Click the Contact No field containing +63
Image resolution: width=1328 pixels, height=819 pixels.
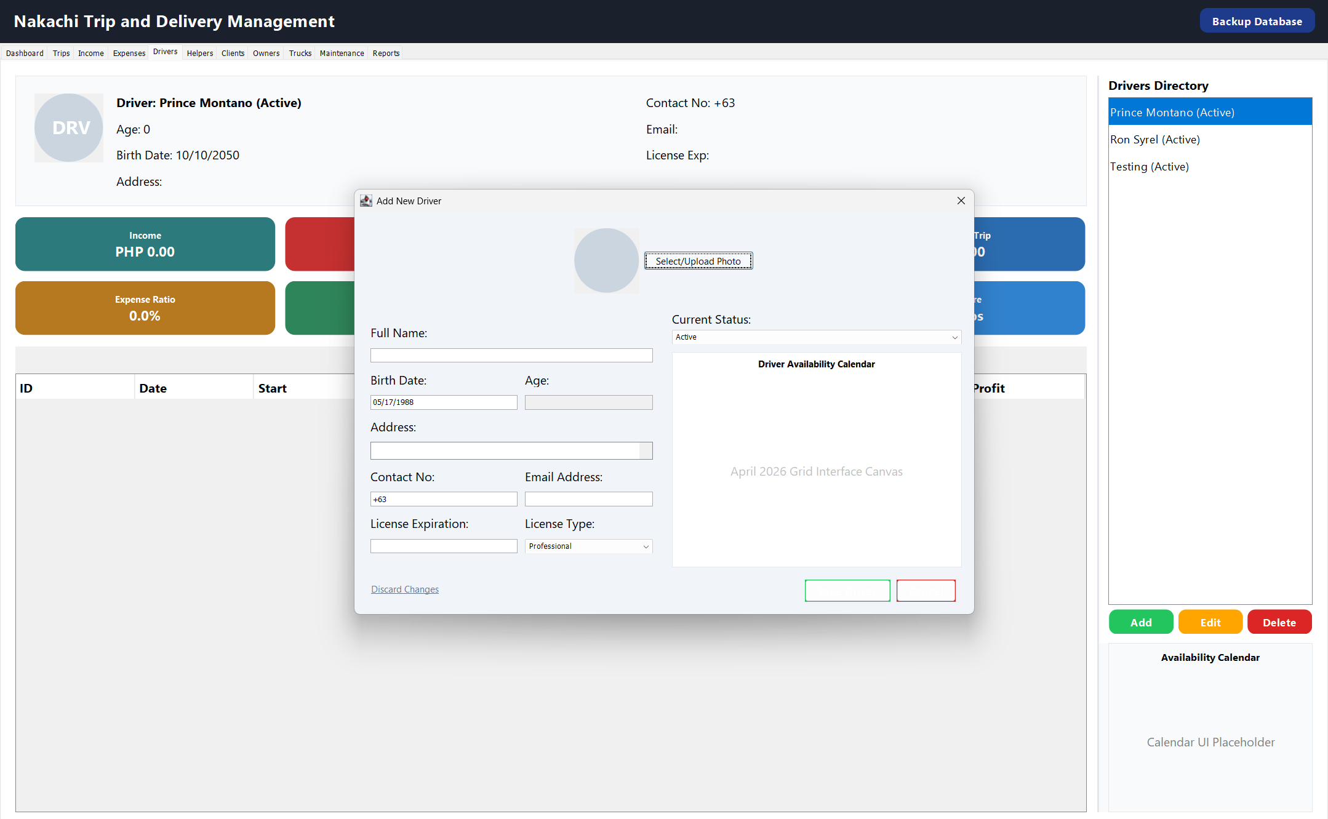tap(444, 499)
